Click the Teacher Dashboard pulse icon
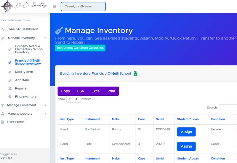 click(3, 29)
